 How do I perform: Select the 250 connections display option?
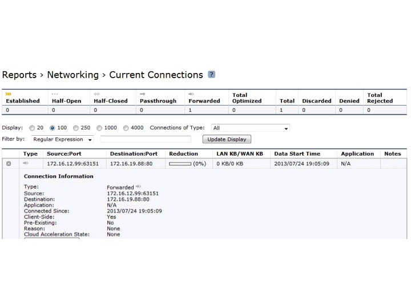75,128
